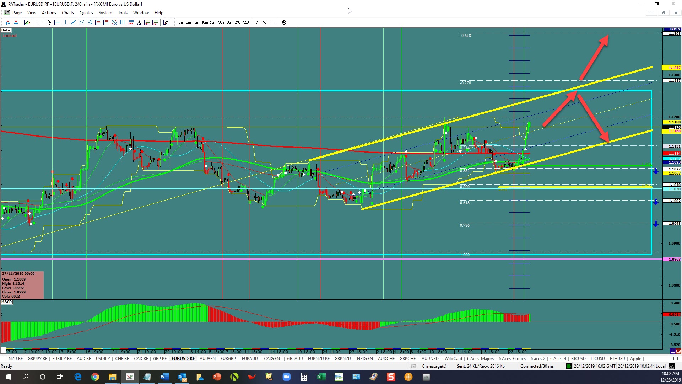Click the PRT pivot lines tool icon
The width and height of the screenshot is (682, 384).
[x=147, y=22]
